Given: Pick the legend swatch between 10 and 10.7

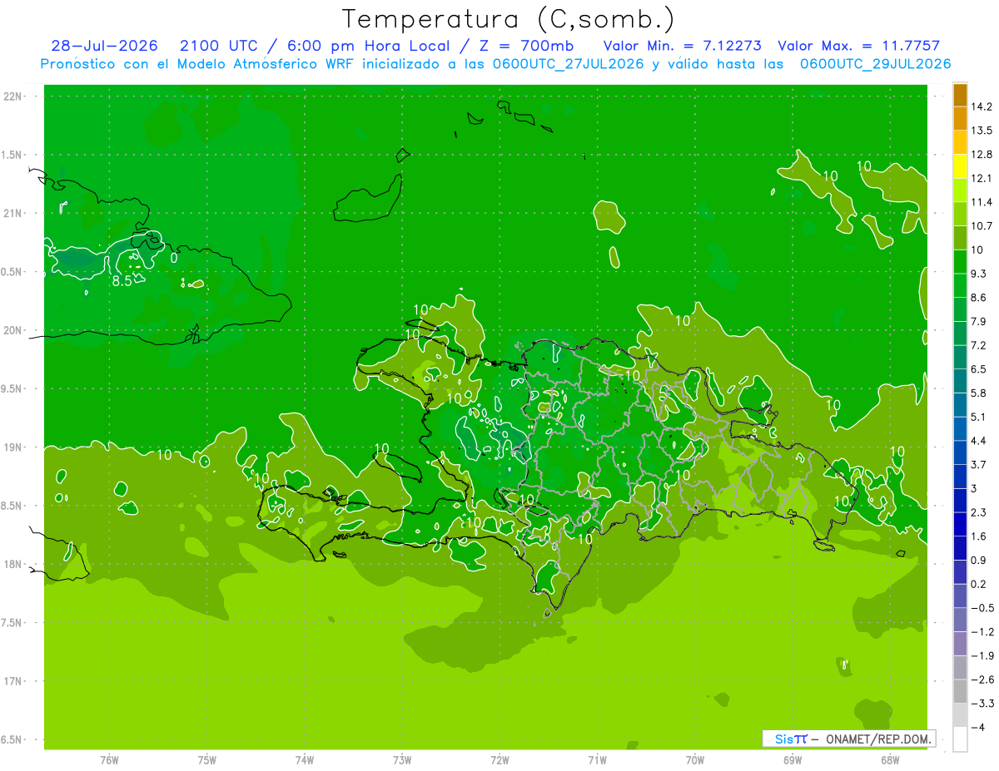Looking at the screenshot, I should [960, 238].
